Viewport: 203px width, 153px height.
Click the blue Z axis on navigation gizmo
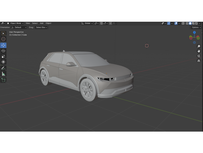[194, 32]
